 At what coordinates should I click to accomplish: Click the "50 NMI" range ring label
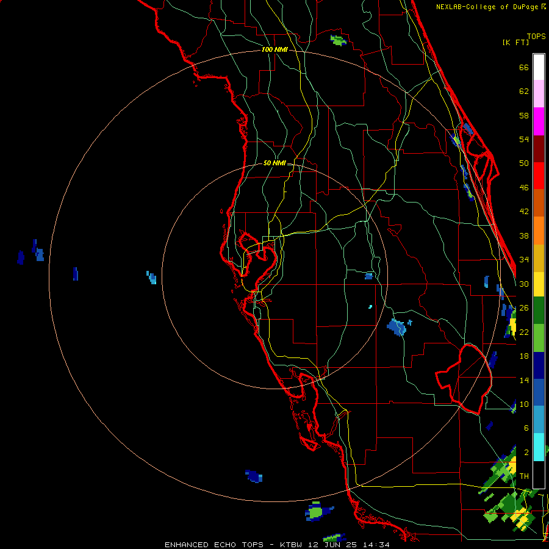click(274, 163)
